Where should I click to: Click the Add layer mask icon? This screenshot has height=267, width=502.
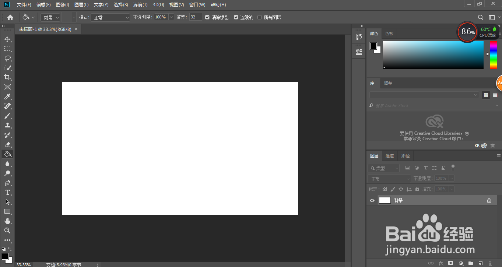point(450,263)
